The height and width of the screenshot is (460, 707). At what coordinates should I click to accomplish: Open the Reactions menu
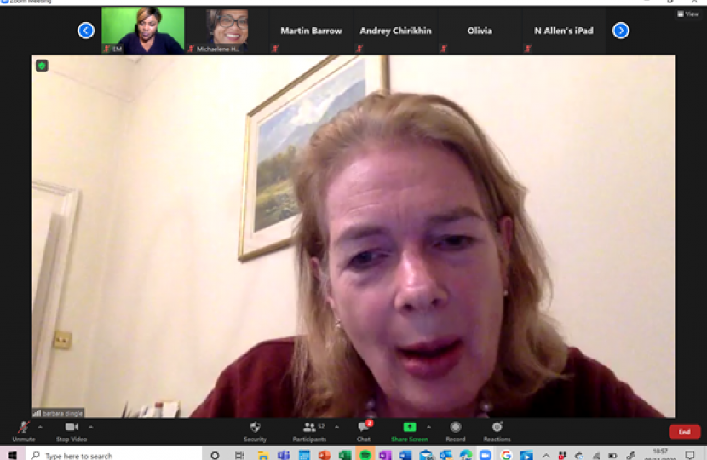point(497,430)
